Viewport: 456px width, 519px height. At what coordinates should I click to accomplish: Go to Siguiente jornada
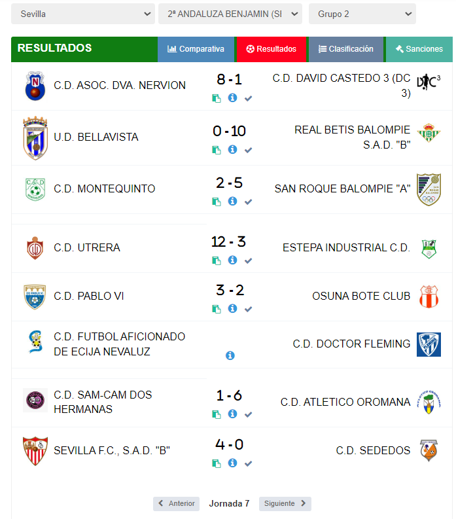[x=285, y=503]
